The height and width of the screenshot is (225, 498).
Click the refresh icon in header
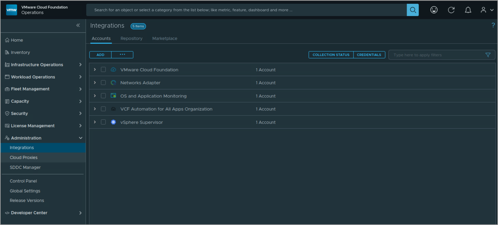pyautogui.click(x=451, y=10)
